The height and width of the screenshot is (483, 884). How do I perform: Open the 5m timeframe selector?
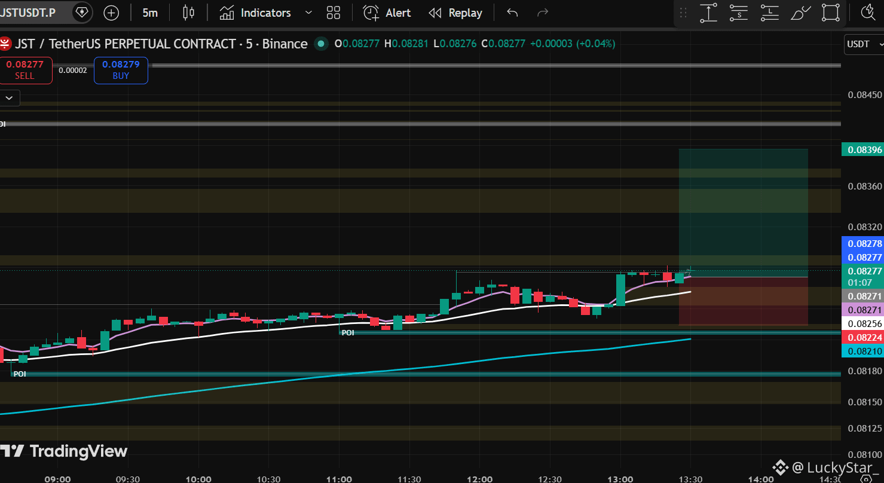tap(150, 13)
